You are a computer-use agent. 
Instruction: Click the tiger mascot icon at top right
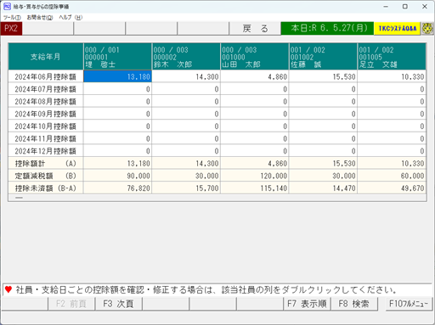point(427,28)
